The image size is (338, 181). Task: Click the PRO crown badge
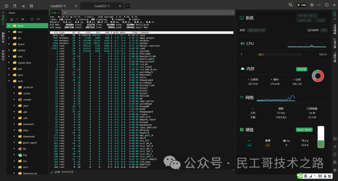tap(302, 5)
